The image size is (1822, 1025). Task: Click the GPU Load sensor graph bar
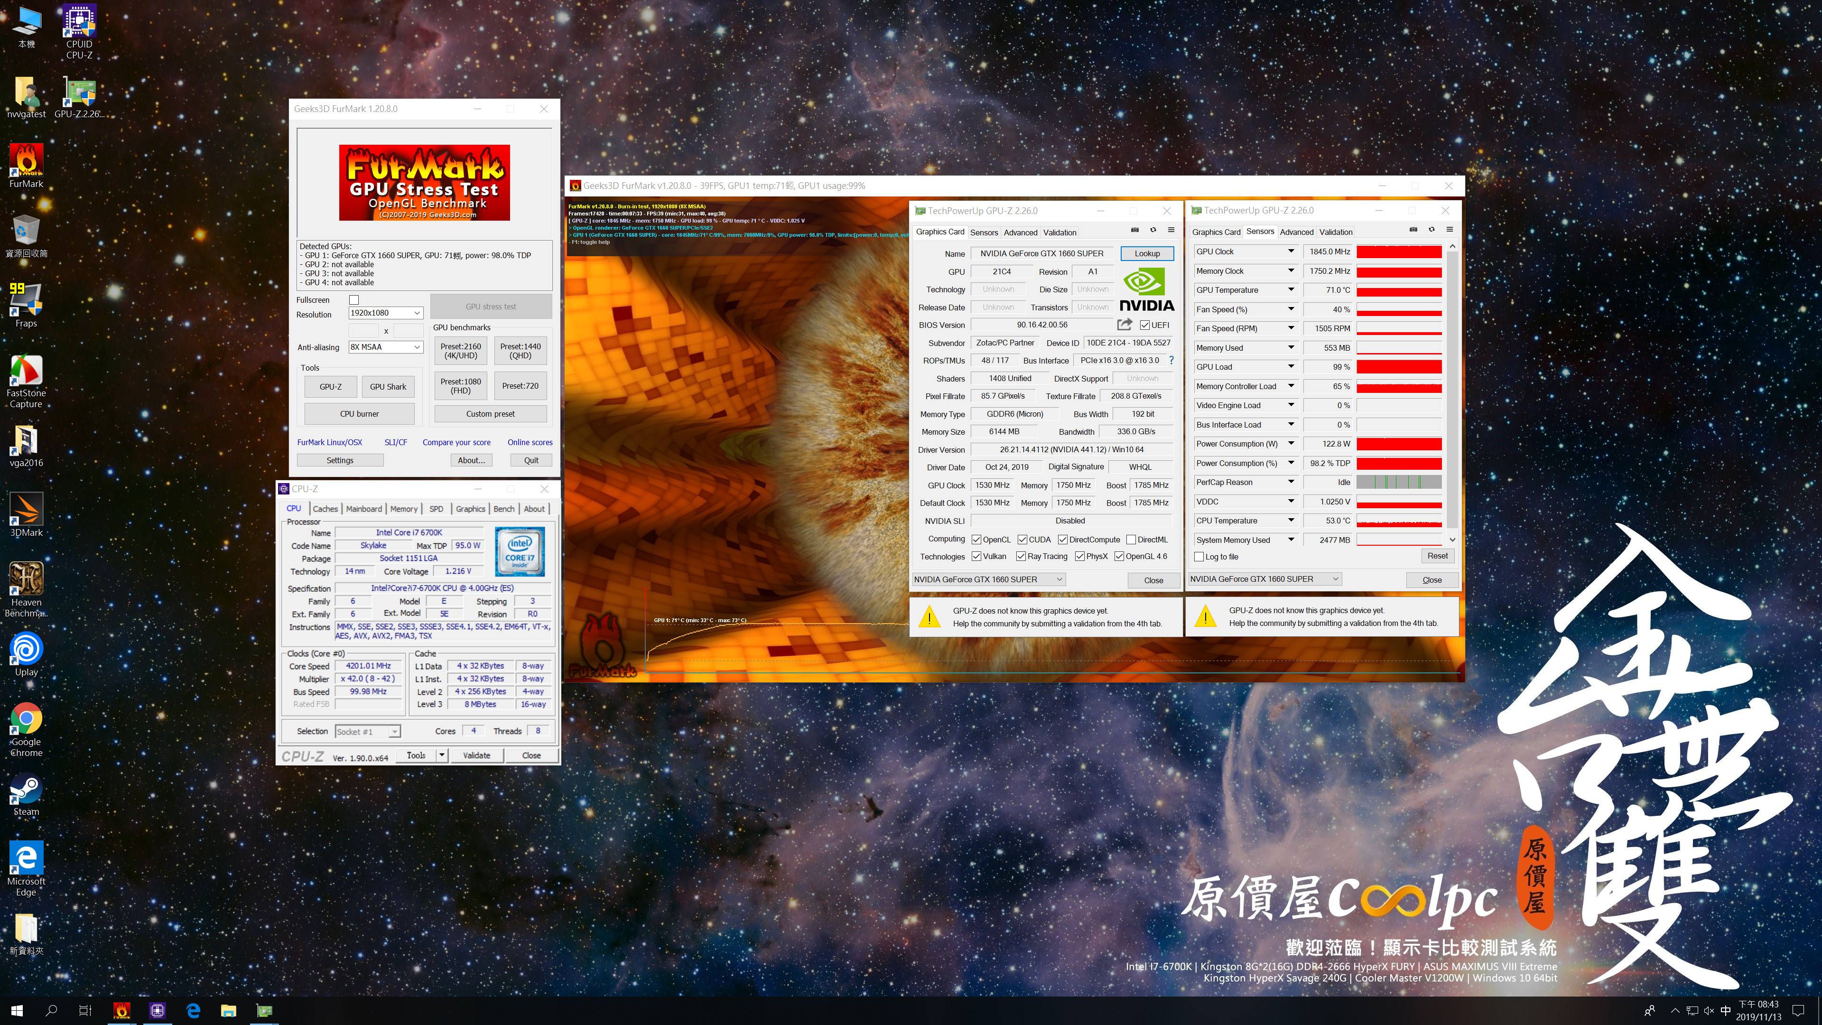(x=1399, y=366)
